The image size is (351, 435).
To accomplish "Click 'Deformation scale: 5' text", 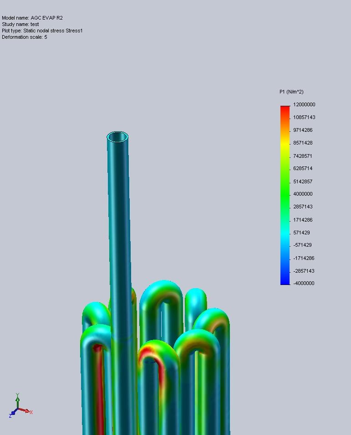I will coord(25,37).
